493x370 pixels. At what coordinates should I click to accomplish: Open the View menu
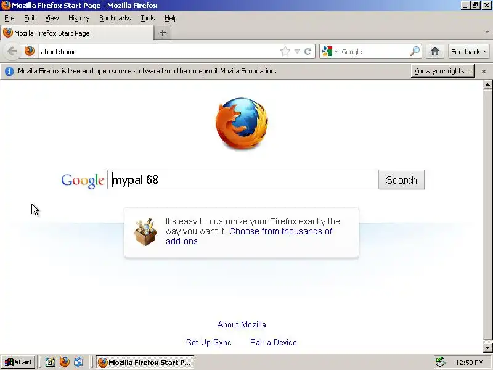[52, 18]
